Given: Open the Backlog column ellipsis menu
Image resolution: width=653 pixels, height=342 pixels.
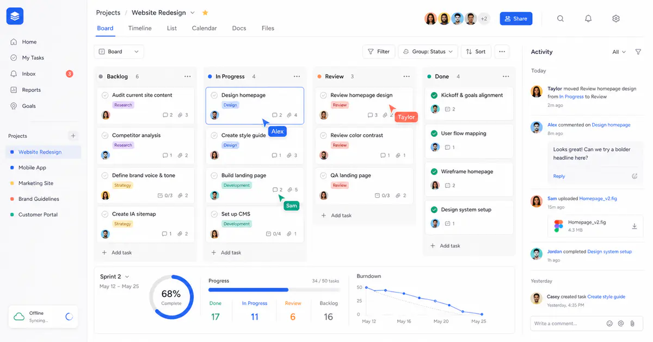Looking at the screenshot, I should [187, 77].
